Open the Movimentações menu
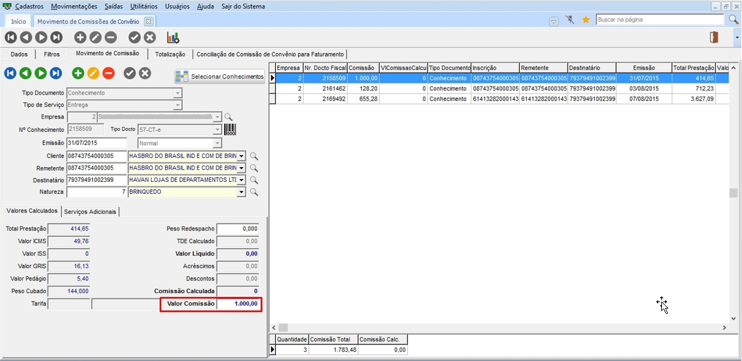The image size is (742, 361). (74, 6)
